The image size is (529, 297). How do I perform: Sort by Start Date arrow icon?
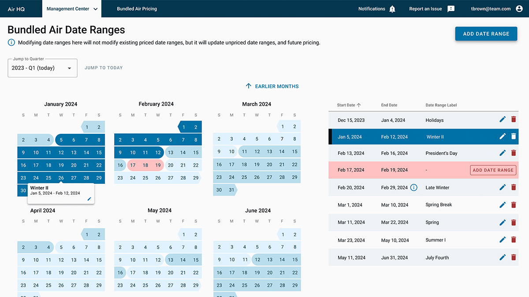point(358,105)
